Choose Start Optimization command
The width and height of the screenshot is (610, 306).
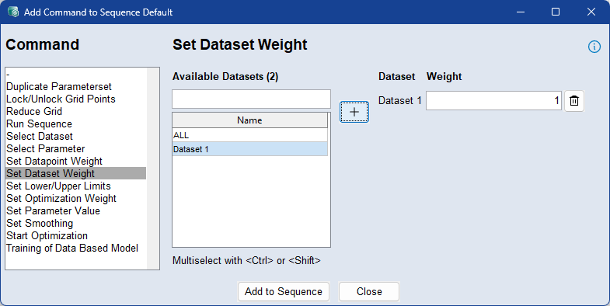point(47,235)
